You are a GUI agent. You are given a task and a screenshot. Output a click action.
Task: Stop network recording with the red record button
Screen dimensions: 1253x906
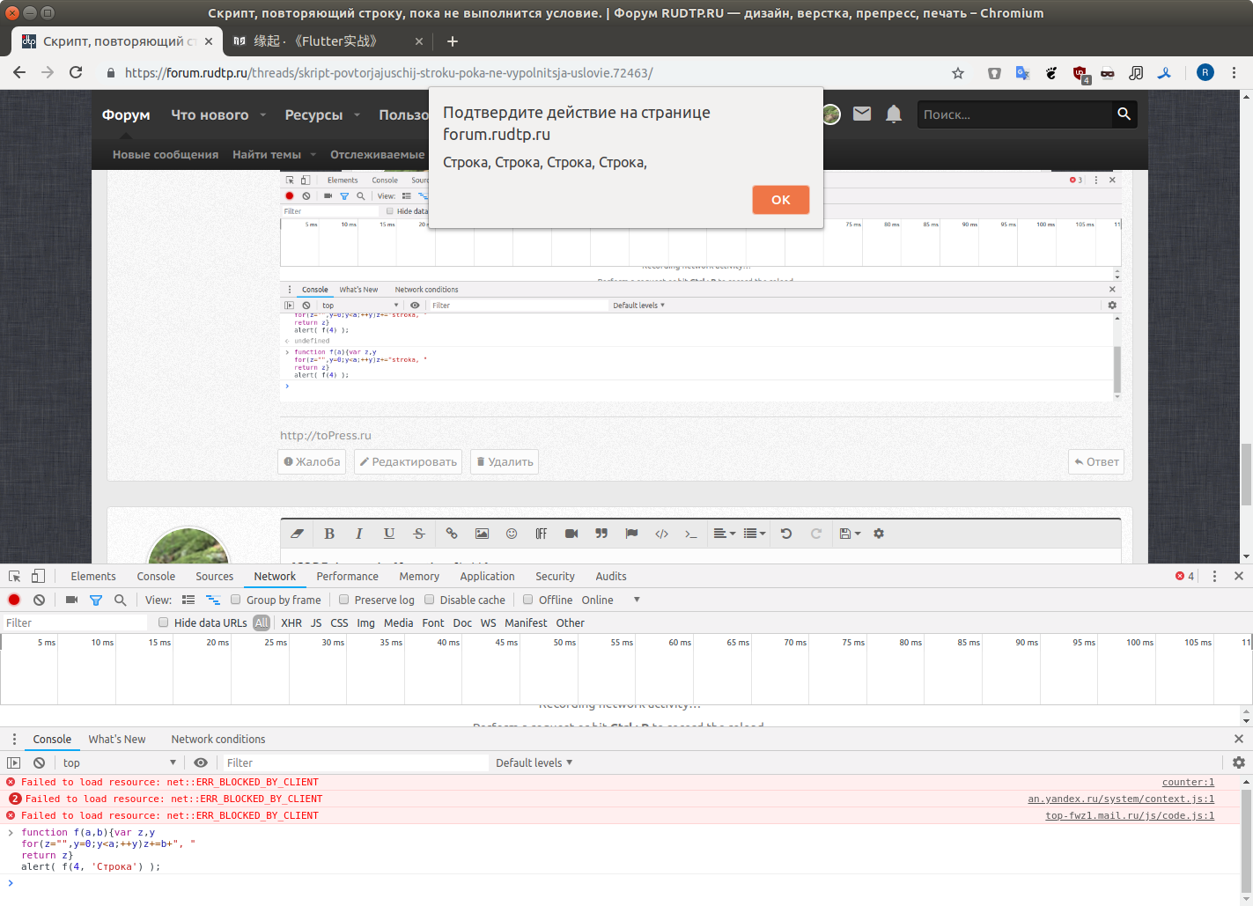[x=14, y=600]
